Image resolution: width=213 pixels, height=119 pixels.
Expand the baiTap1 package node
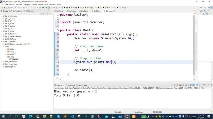click(6, 49)
